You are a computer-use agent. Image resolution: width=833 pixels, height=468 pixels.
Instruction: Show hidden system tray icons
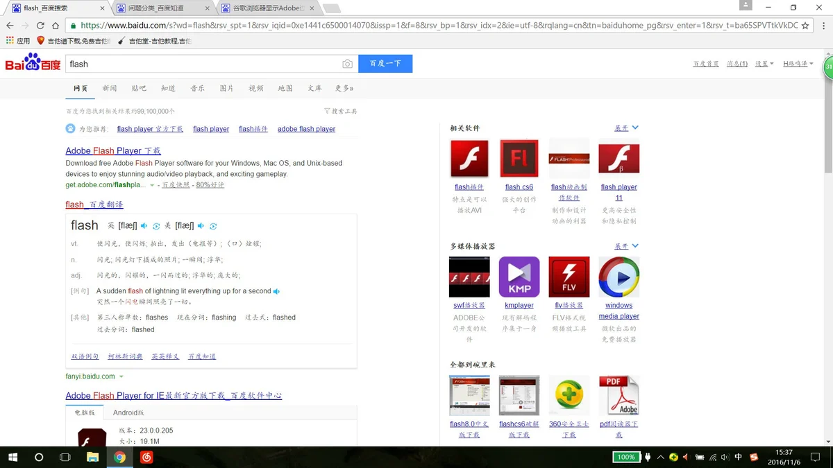[x=661, y=457]
